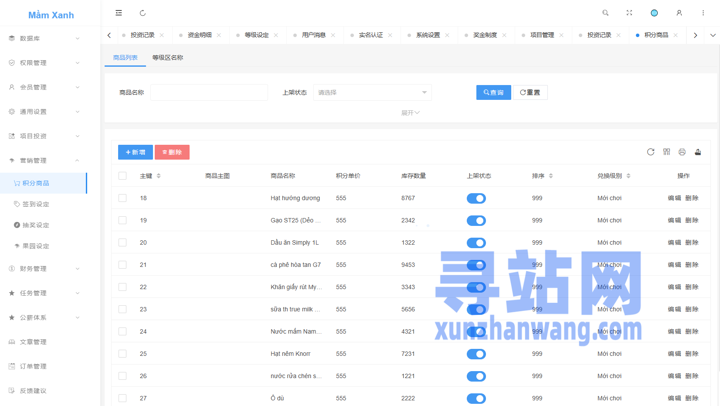
Task: Sort by 兑换级别 column arrows
Action: point(628,176)
